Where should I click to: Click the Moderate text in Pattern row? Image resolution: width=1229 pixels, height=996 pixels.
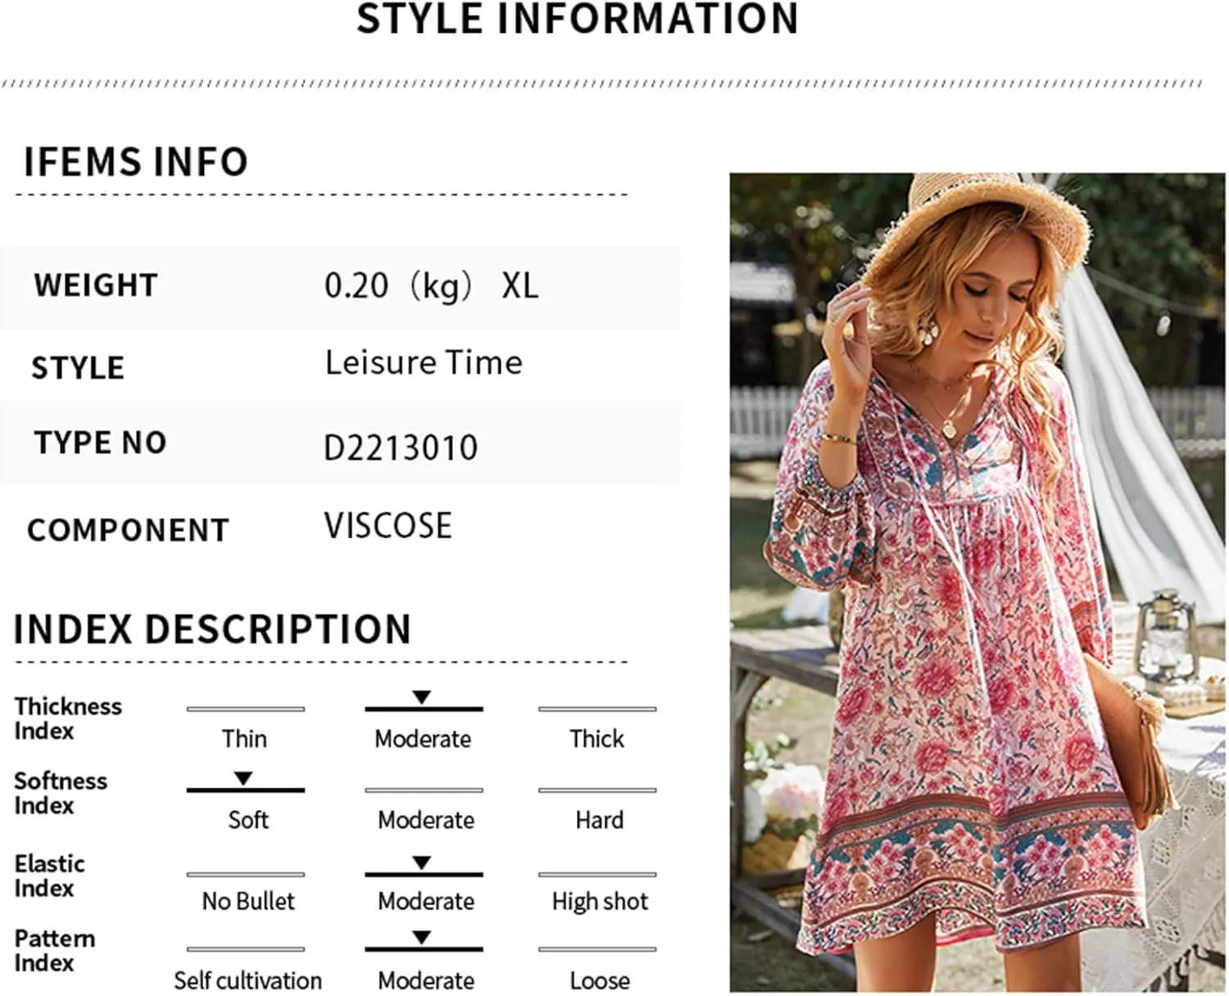pos(426,980)
